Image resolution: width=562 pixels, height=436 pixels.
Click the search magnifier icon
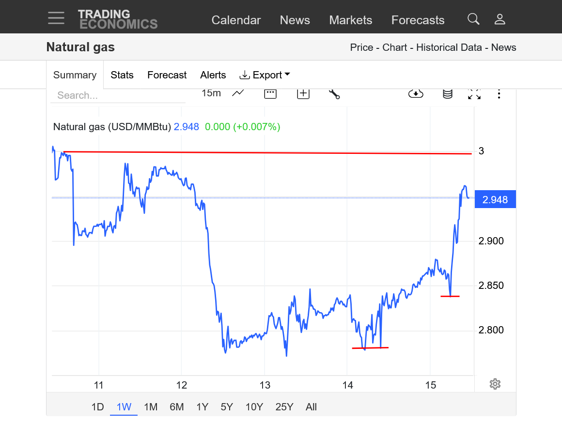(x=473, y=19)
